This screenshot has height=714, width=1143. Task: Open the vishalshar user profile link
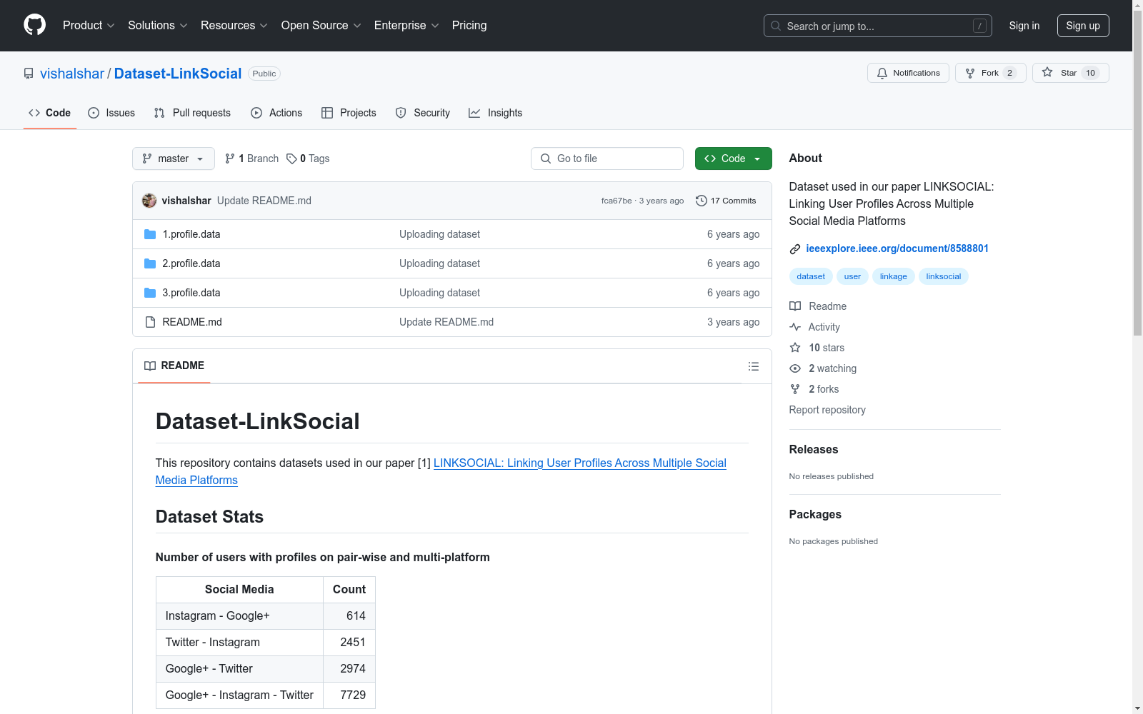[x=72, y=74]
